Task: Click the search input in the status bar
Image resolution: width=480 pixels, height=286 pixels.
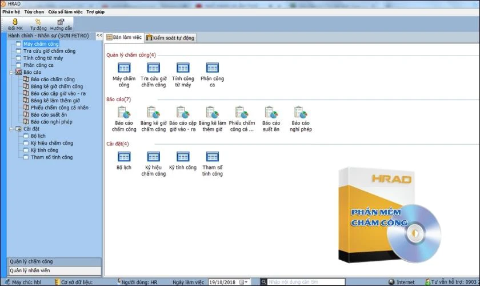Action: 306,281
